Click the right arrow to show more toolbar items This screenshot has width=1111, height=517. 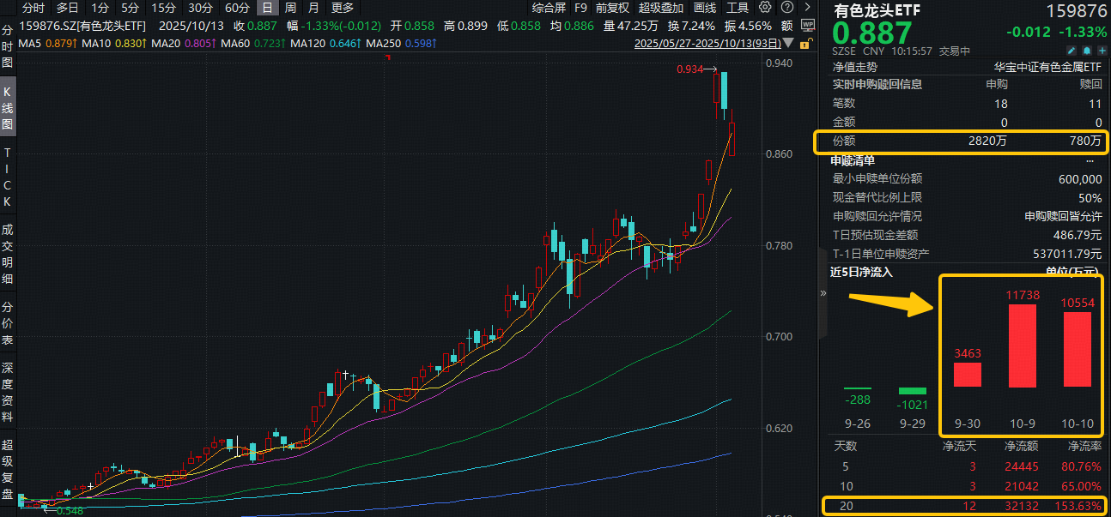[x=808, y=8]
